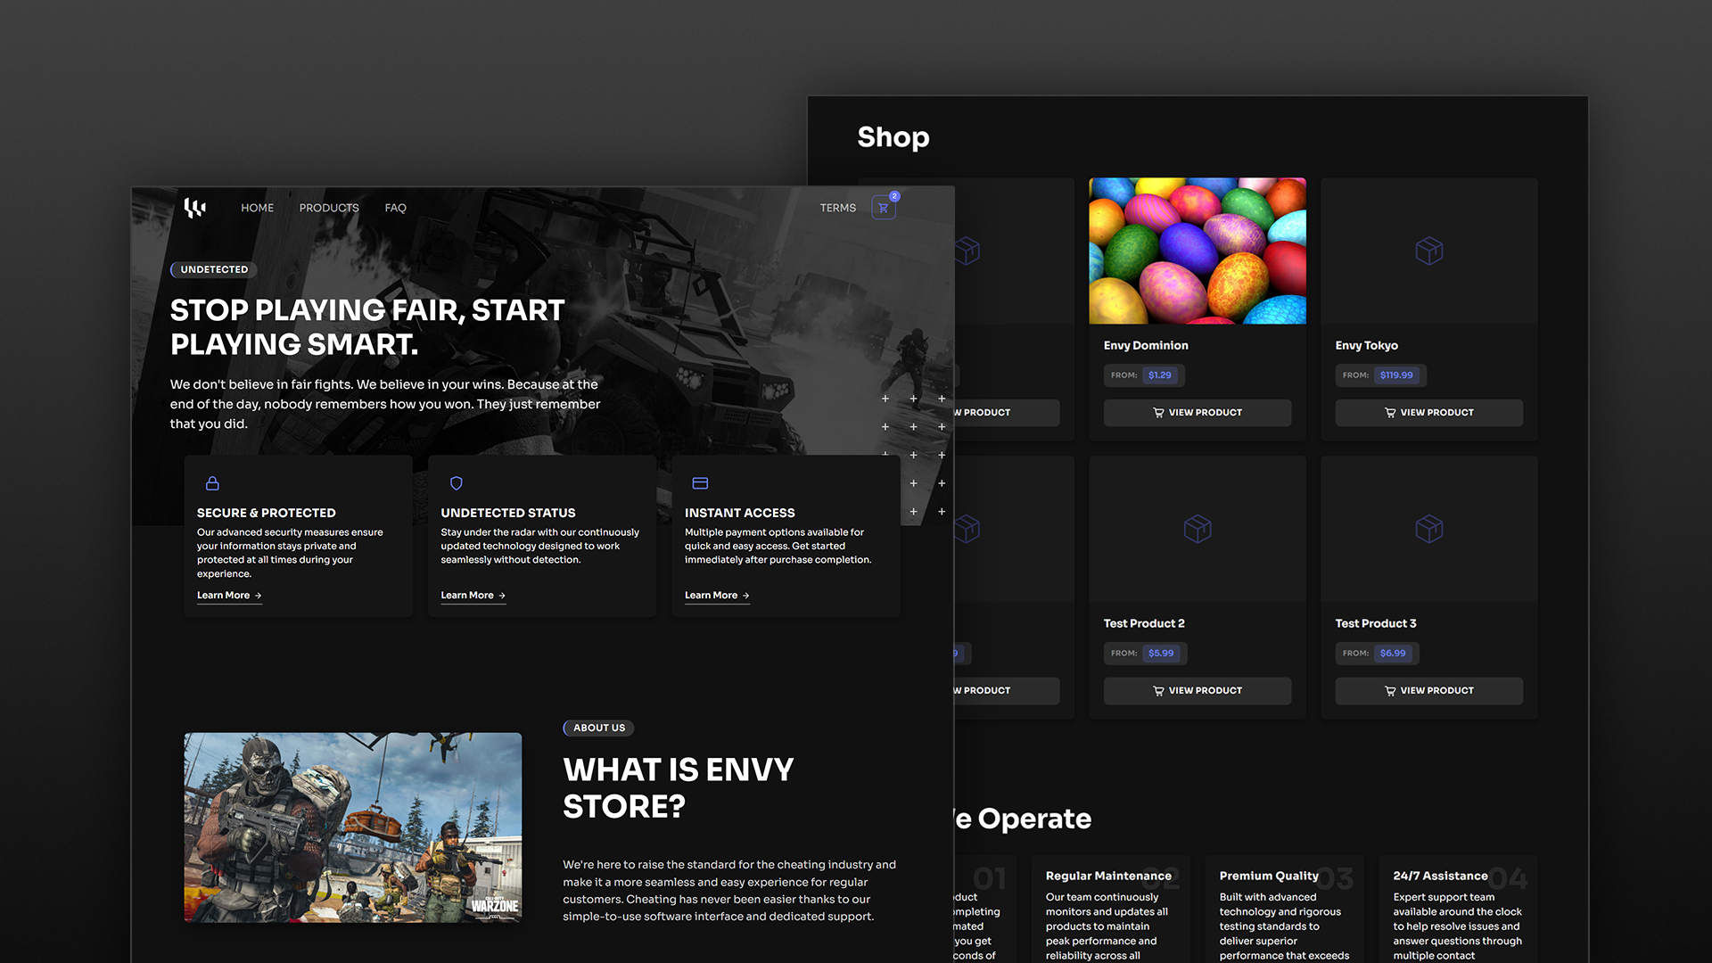This screenshot has height=963, width=1712.
Task: Click Learn More under Secure & Protected
Action: coord(229,596)
